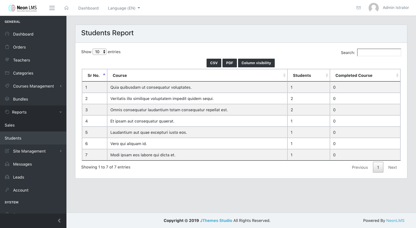Image resolution: width=416 pixels, height=228 pixels.
Task: Collapse sidebar with bottom chevron arrow
Action: [59, 220]
